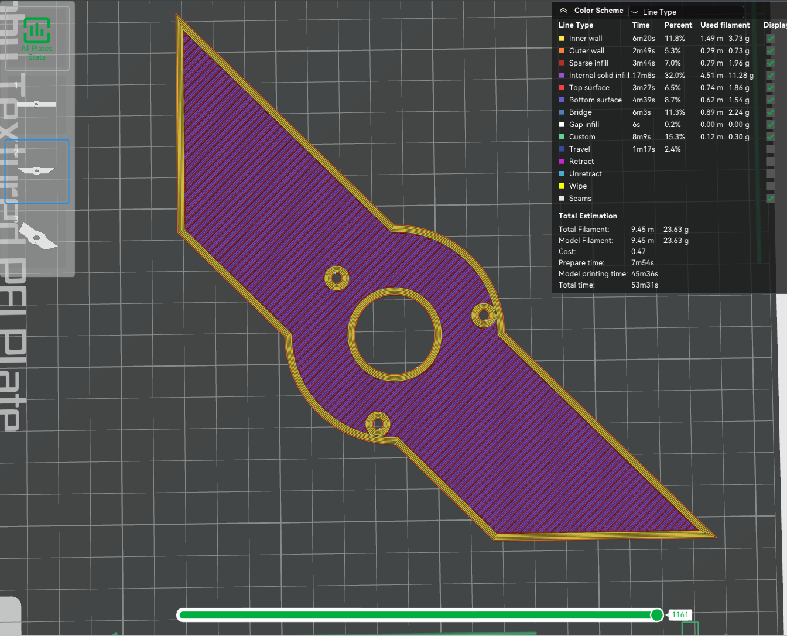787x636 pixels.
Task: Click the All Plates Stats icon
Action: tap(37, 30)
